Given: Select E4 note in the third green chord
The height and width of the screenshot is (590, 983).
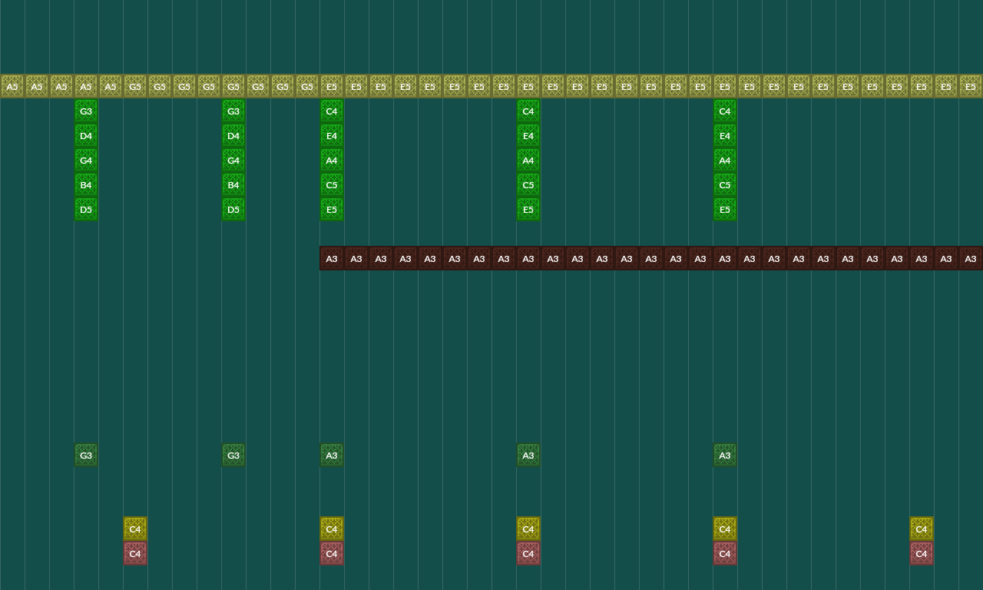Looking at the screenshot, I should tap(332, 136).
